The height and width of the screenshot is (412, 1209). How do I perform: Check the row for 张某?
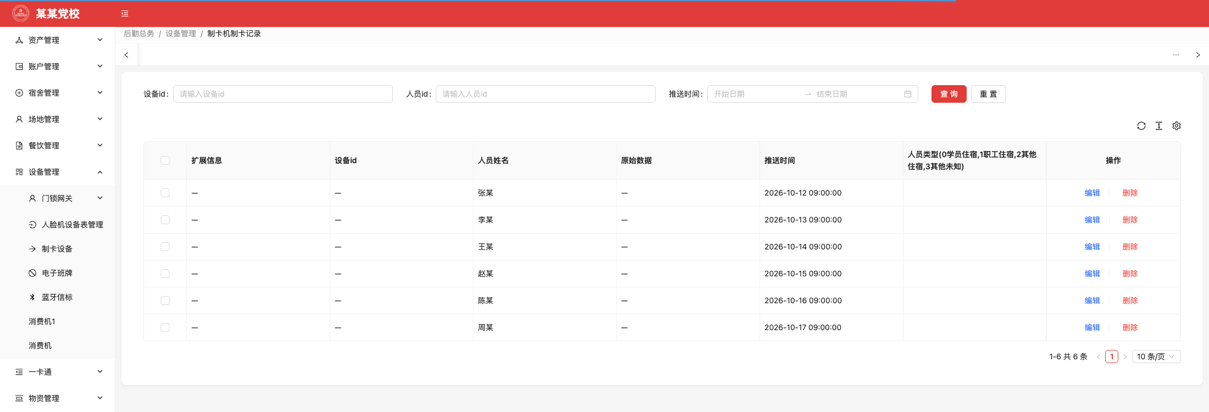(165, 193)
